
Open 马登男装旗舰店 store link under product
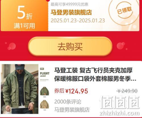72,110
